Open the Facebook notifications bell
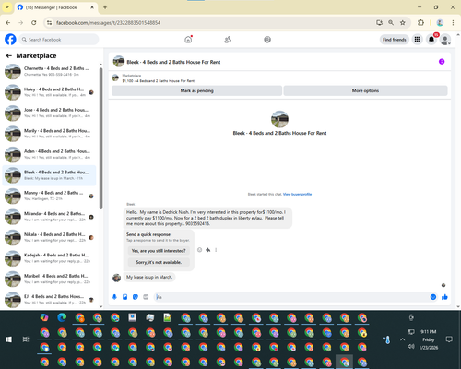 coord(431,40)
